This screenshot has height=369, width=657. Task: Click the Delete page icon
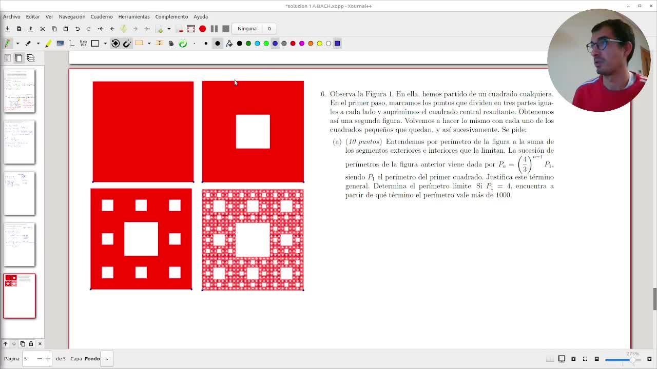pyautogui.click(x=180, y=29)
